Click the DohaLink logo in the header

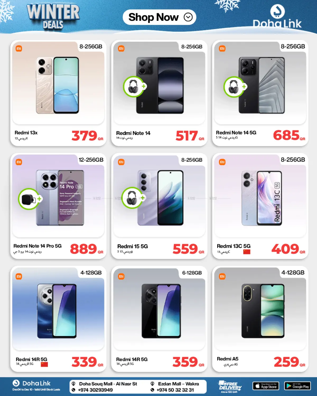pos(277,17)
